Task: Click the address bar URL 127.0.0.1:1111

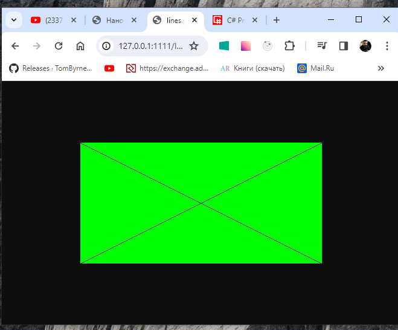Action: (151, 46)
